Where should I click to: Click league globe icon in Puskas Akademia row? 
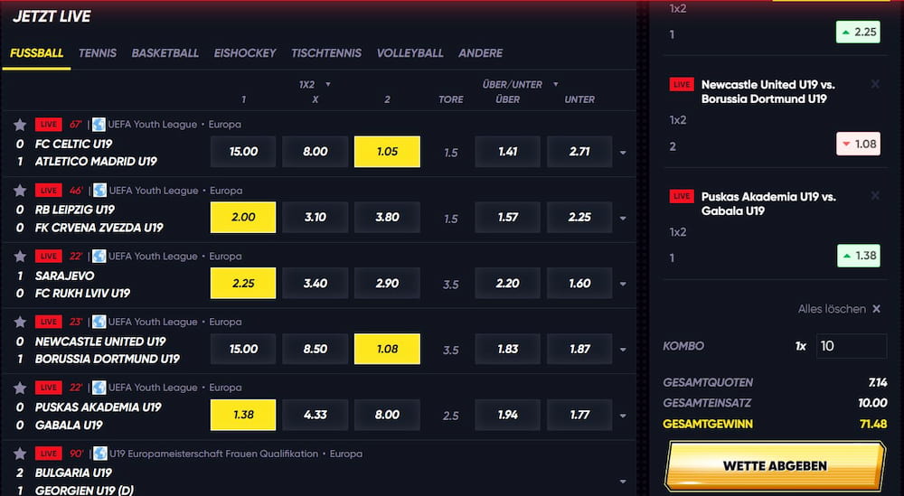click(99, 387)
